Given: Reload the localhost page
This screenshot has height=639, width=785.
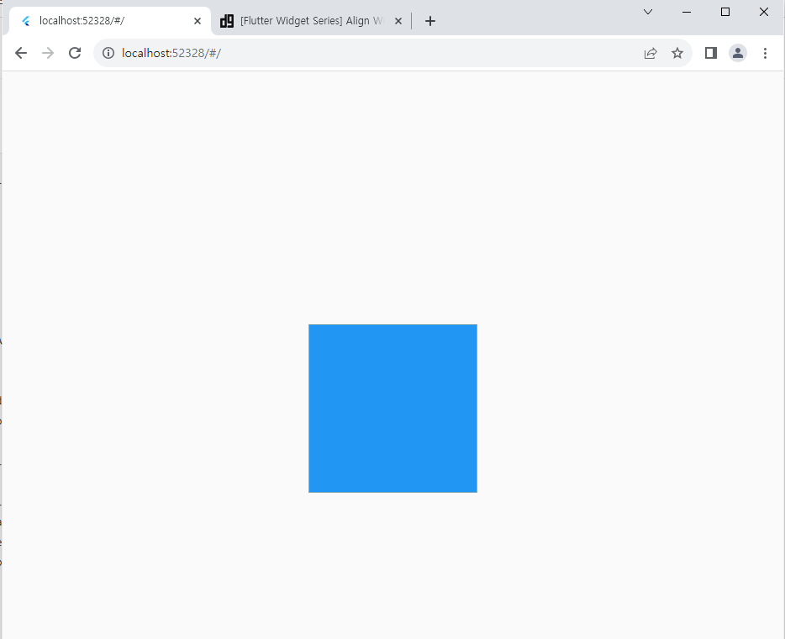Looking at the screenshot, I should coord(75,53).
